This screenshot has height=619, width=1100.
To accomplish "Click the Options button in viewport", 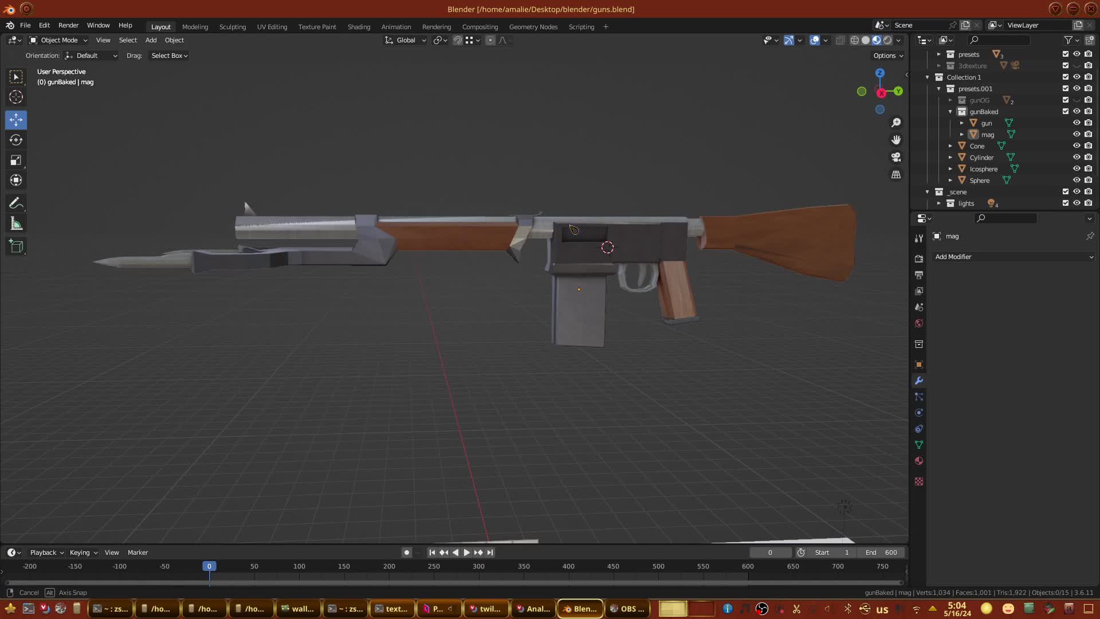I will tap(887, 56).
